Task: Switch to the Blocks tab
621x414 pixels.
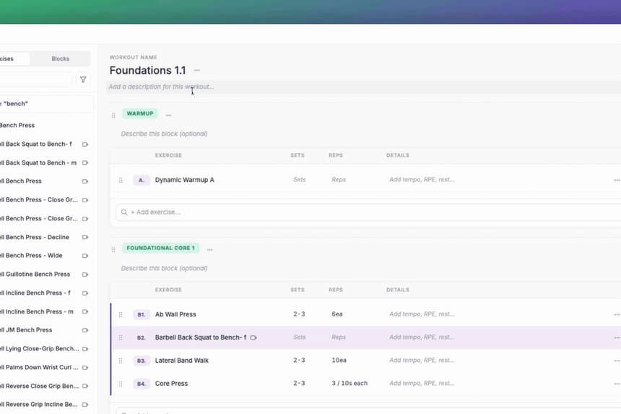Action: pyautogui.click(x=60, y=59)
